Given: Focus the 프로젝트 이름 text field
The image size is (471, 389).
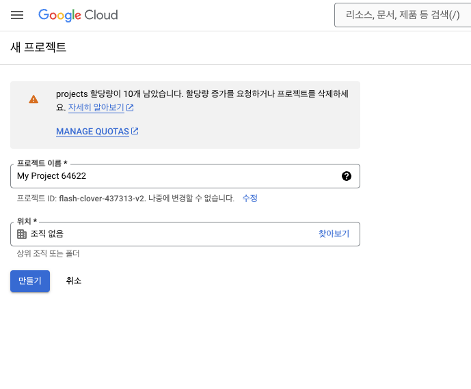Looking at the screenshot, I should point(185,176).
